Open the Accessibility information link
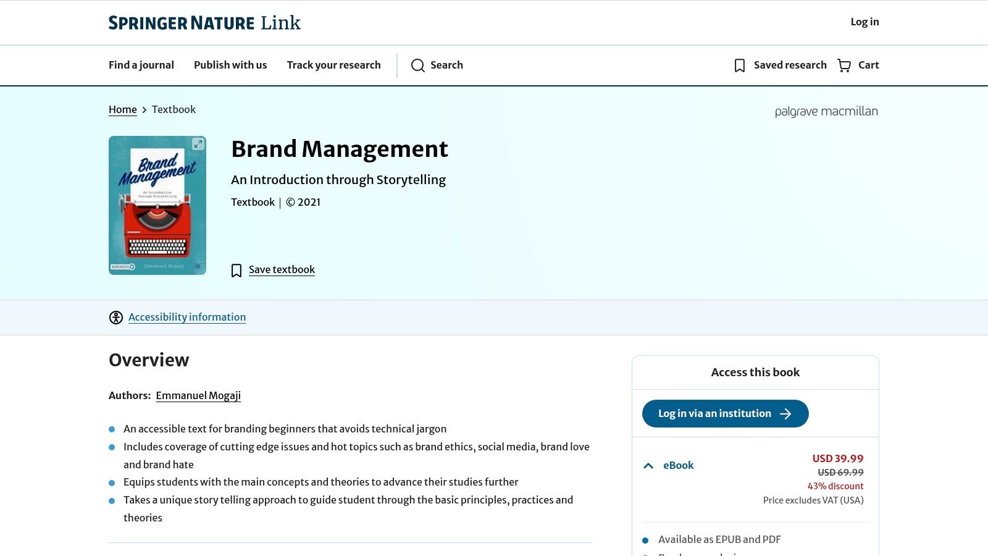Viewport: 988px width, 556px height. point(187,317)
